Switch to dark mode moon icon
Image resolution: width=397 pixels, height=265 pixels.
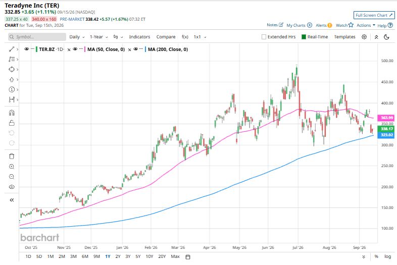386,37
